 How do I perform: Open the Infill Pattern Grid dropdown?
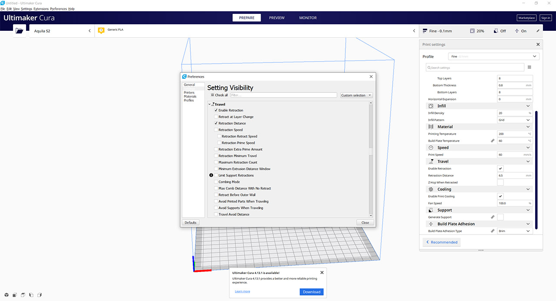click(515, 120)
